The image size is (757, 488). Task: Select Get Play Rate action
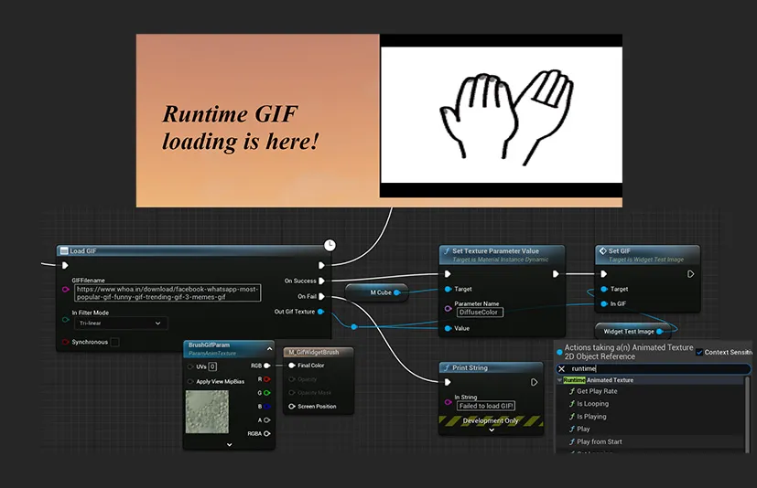point(597,391)
